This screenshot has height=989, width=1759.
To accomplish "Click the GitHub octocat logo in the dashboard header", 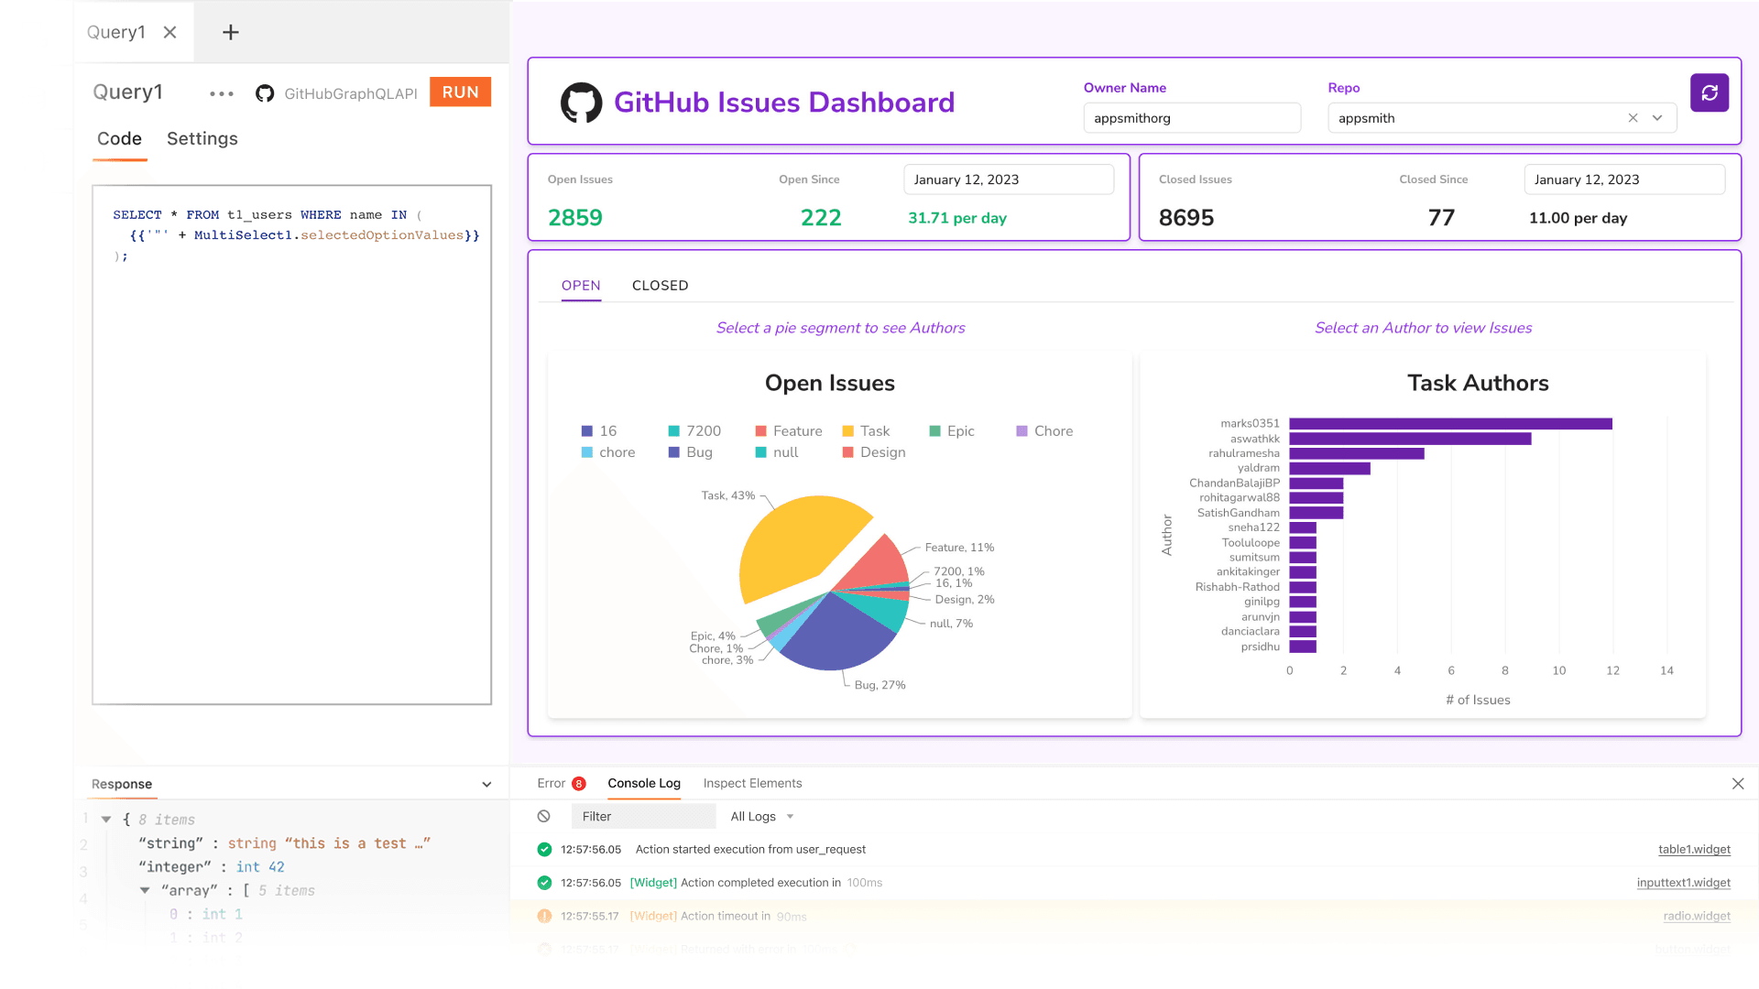I will pos(581,102).
